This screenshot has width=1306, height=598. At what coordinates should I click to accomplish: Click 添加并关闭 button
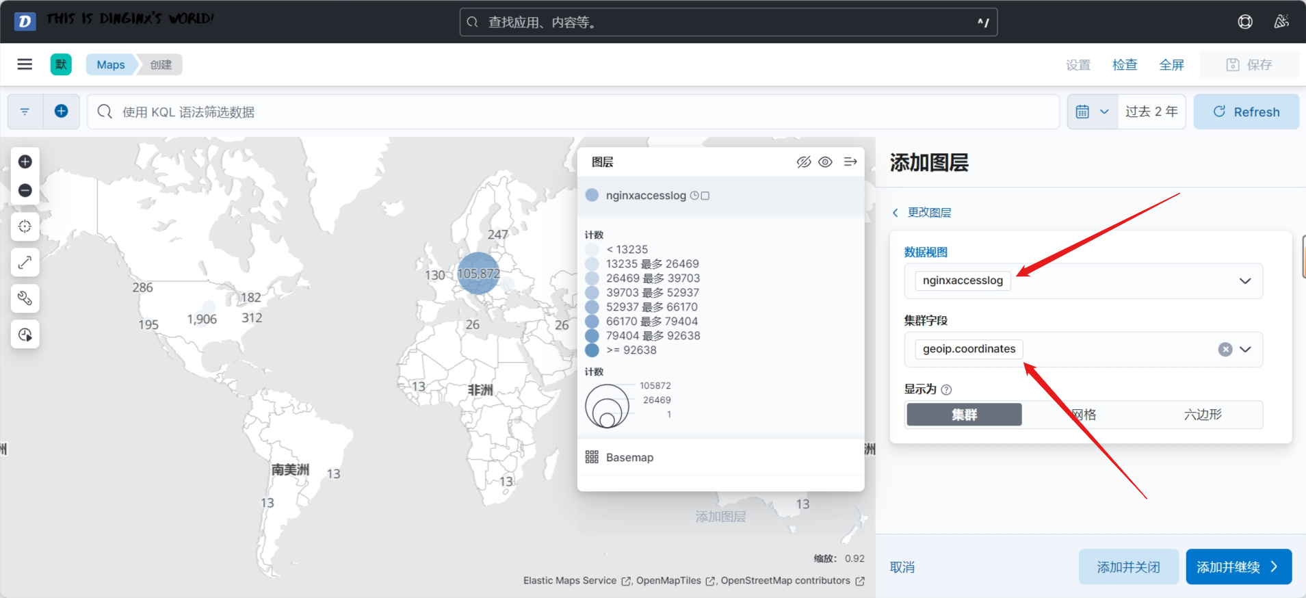point(1129,567)
